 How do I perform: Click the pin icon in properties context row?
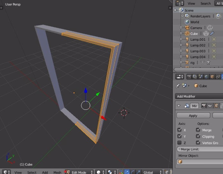pos(178,86)
